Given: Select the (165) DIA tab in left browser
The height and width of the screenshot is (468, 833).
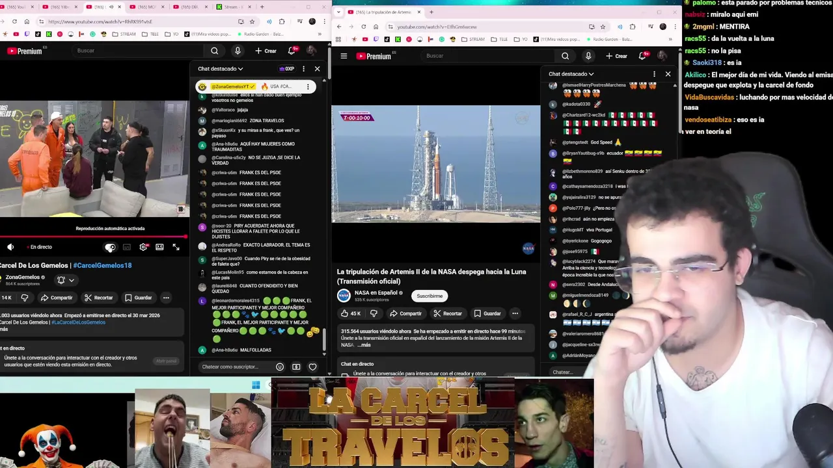Looking at the screenshot, I should point(191,6).
